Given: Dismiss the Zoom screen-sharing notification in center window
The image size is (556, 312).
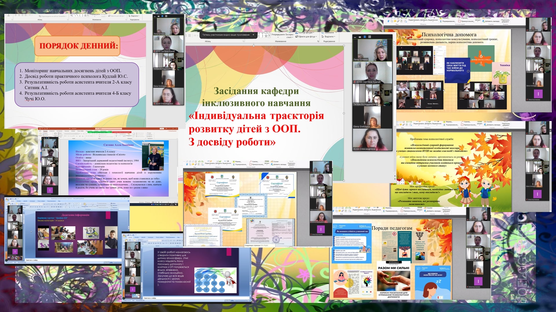Looking at the screenshot, I should pos(253,35).
